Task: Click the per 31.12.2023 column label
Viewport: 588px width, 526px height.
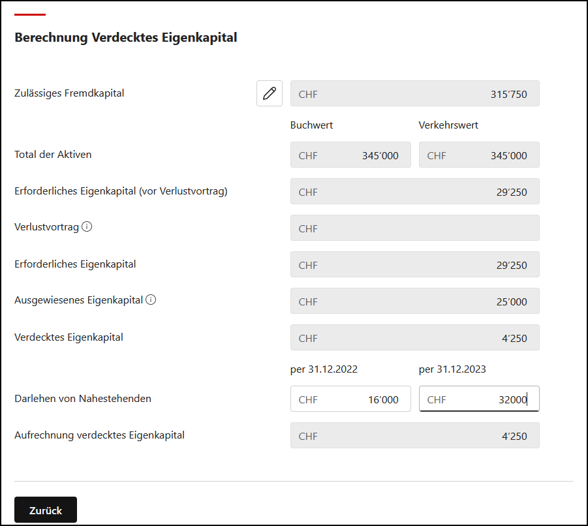Action: 452,369
